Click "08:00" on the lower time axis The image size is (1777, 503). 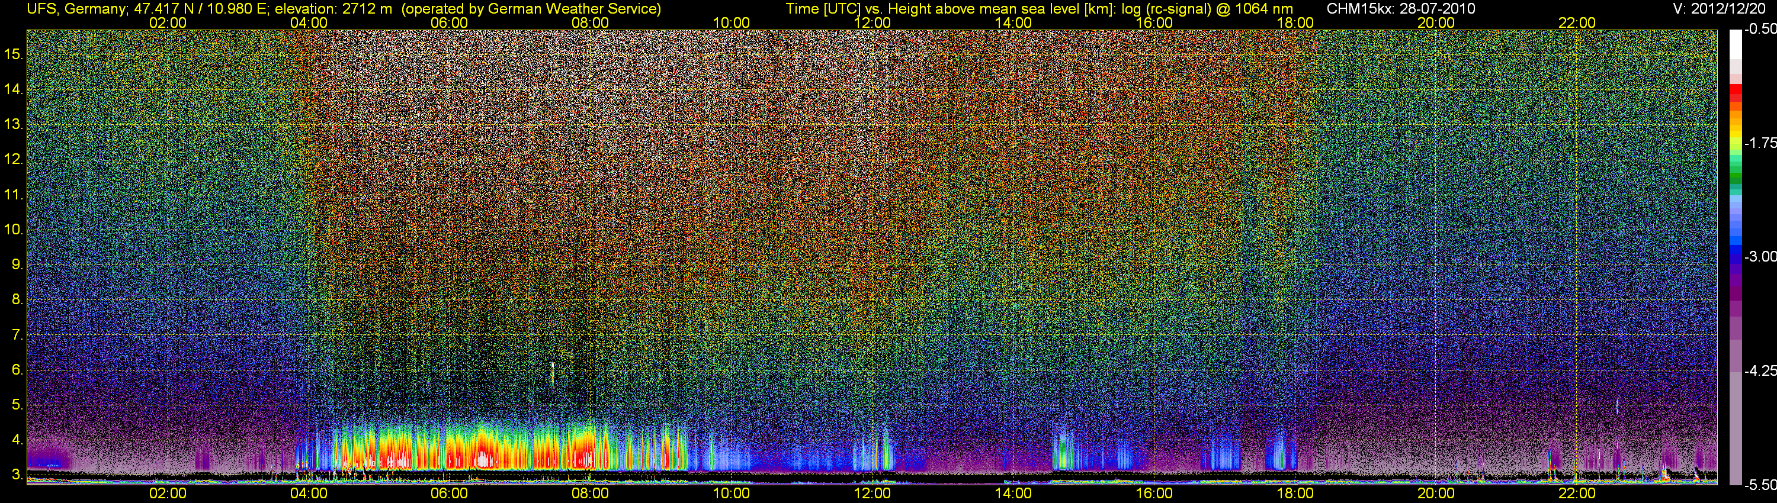[x=591, y=494]
